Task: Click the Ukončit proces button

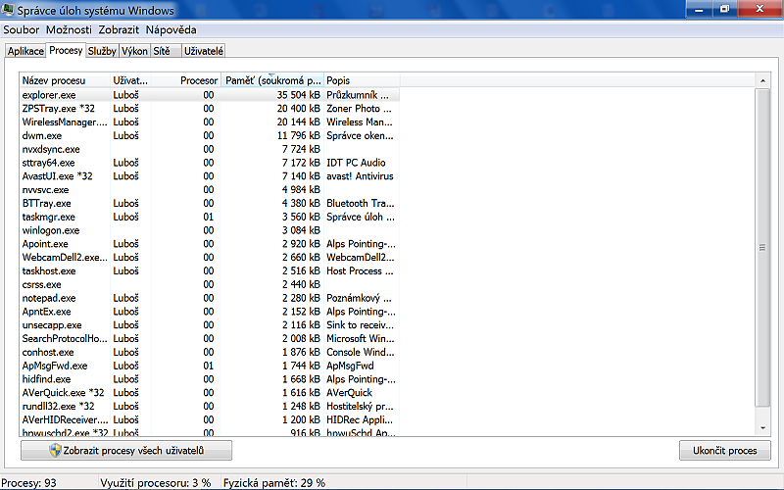Action: point(724,450)
